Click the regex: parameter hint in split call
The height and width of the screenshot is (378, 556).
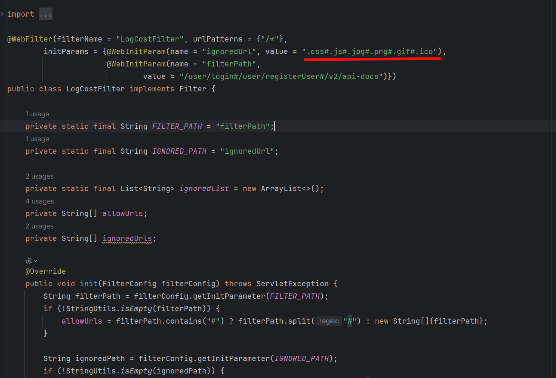tap(329, 321)
